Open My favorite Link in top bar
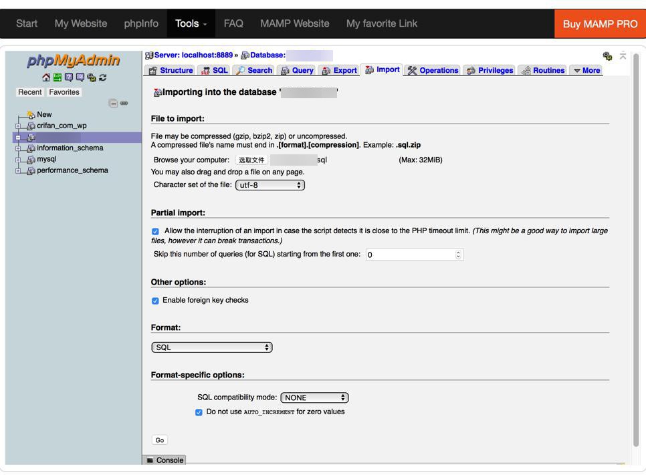 coord(381,23)
